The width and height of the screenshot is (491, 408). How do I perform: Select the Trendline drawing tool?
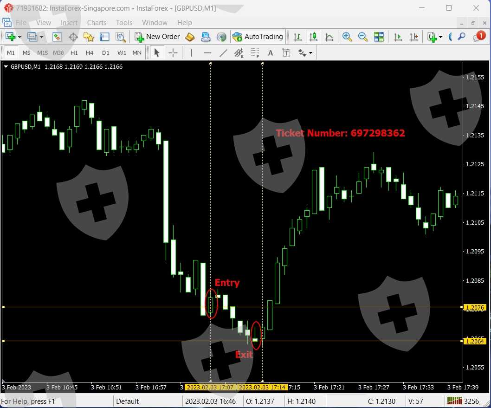click(x=223, y=53)
